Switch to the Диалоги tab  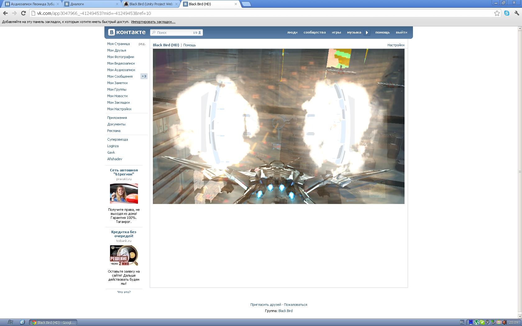(90, 4)
